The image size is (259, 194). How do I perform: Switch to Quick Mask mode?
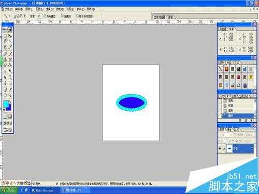(10, 117)
